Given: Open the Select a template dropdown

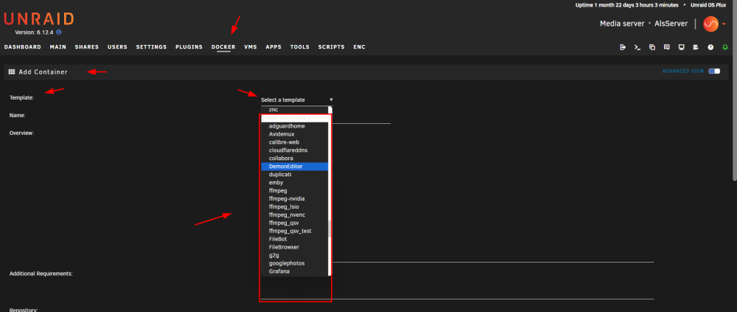Looking at the screenshot, I should click(297, 100).
